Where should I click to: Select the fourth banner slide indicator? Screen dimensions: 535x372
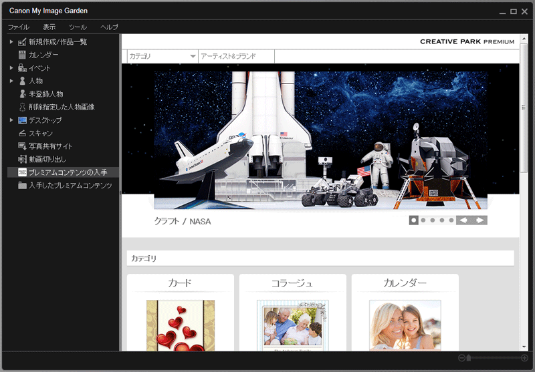pyautogui.click(x=442, y=220)
